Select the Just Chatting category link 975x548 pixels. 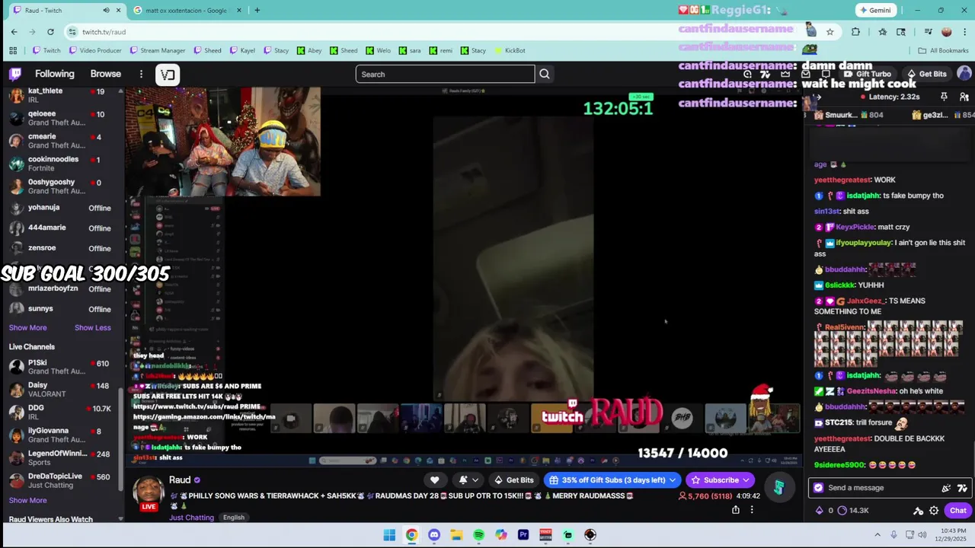tap(191, 518)
